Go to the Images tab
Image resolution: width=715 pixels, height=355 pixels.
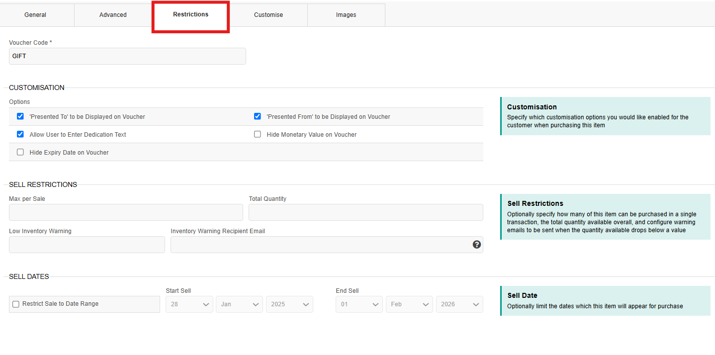(346, 15)
